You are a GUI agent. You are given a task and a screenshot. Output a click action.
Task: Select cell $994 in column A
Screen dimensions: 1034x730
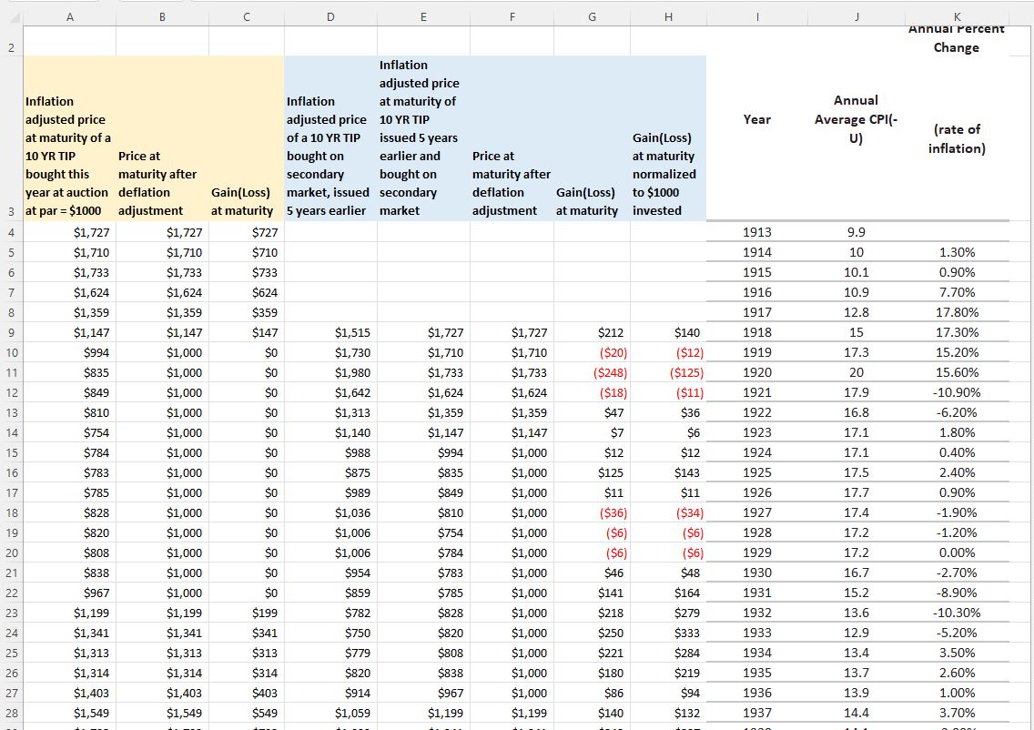click(70, 353)
